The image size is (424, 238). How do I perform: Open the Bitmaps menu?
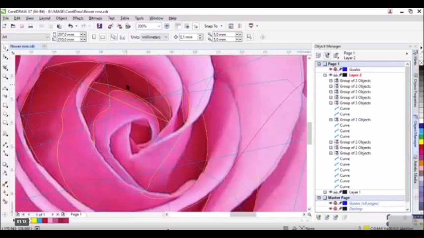click(x=96, y=18)
